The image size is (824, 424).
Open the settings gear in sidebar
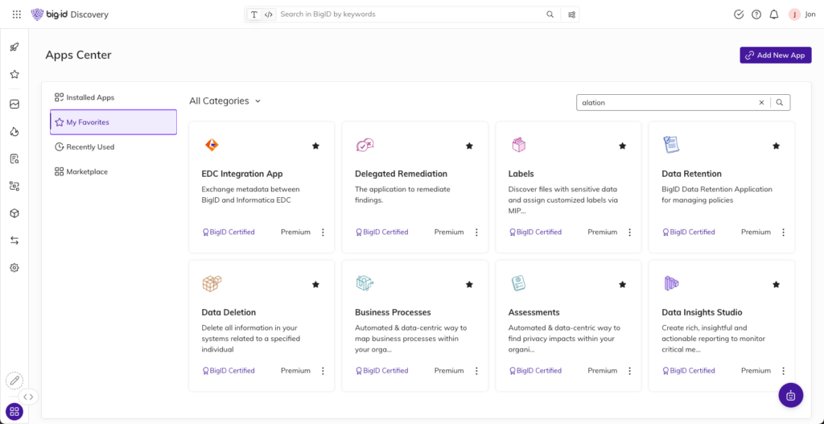coord(14,267)
